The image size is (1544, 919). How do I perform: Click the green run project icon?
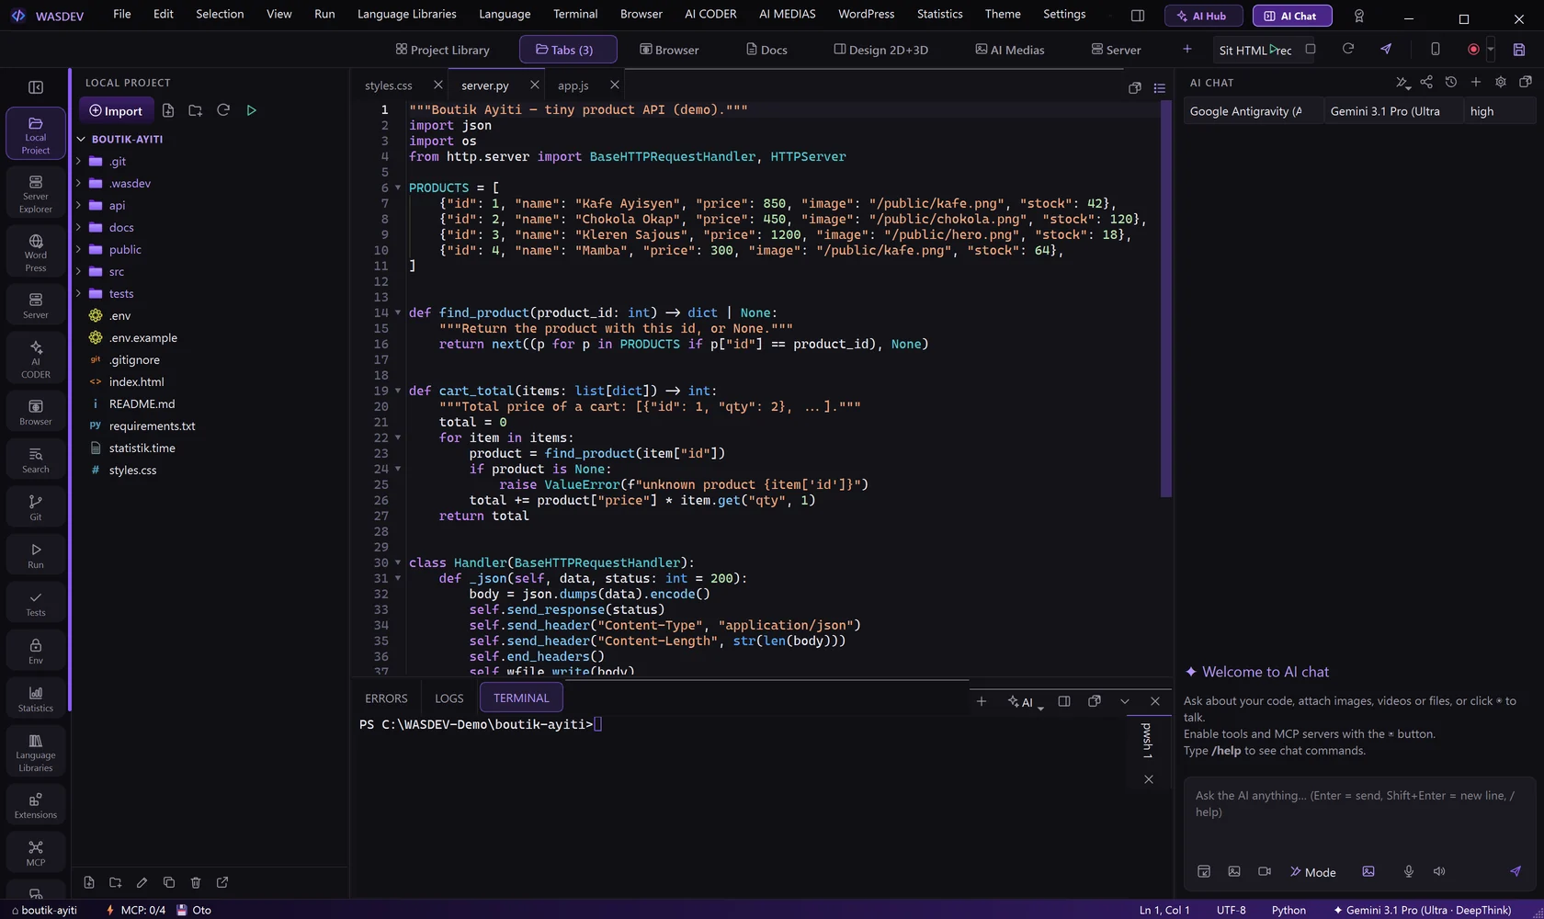point(251,110)
